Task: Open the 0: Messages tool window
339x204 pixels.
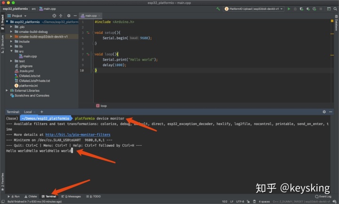Action: (x=71, y=196)
